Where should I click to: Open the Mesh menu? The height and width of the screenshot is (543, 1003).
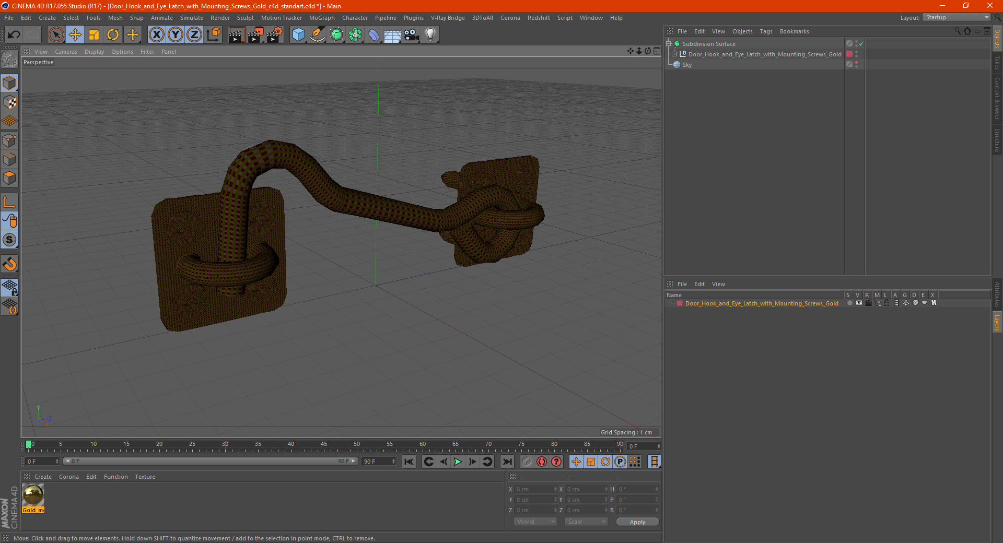(115, 18)
